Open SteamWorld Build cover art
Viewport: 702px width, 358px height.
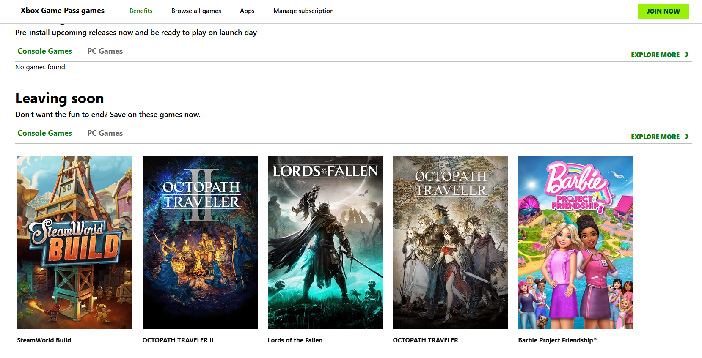coord(75,242)
